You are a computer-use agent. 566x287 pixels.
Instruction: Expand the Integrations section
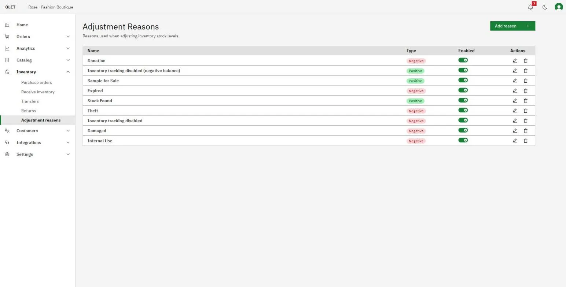pyautogui.click(x=37, y=142)
